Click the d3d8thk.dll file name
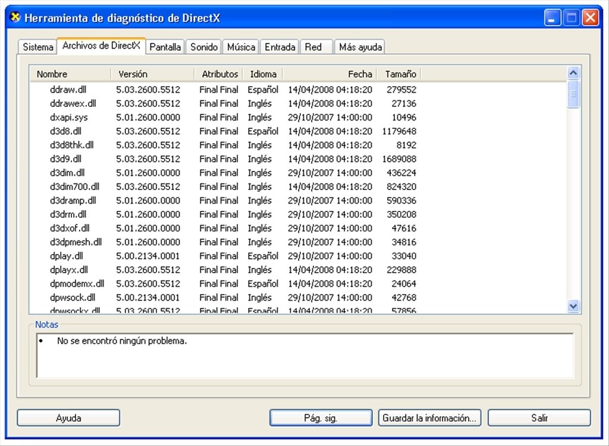Image resolution: width=609 pixels, height=446 pixels. (x=72, y=145)
